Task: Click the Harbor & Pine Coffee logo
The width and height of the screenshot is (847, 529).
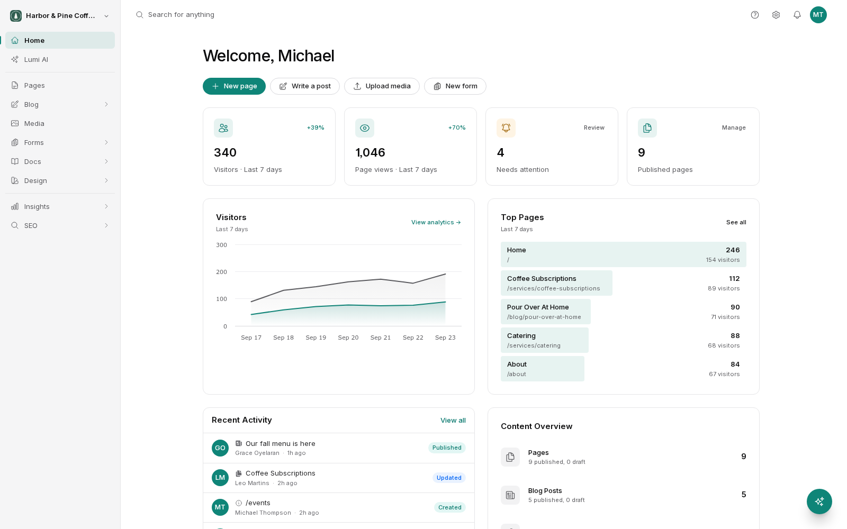Action: point(16,16)
